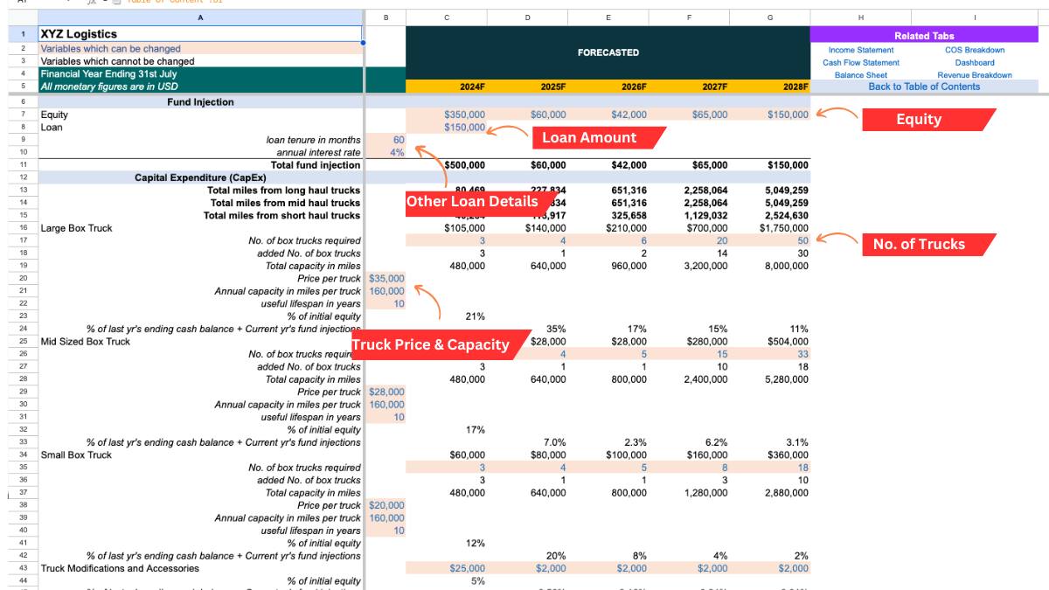Select loan tenure value 60
The height and width of the screenshot is (590, 1049).
pyautogui.click(x=386, y=140)
